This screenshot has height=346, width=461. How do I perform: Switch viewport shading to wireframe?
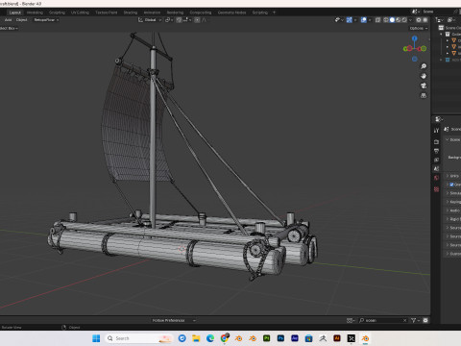click(x=386, y=20)
